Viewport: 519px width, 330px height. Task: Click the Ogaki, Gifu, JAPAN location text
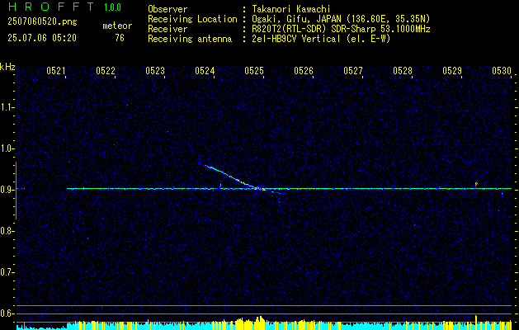pyautogui.click(x=341, y=19)
